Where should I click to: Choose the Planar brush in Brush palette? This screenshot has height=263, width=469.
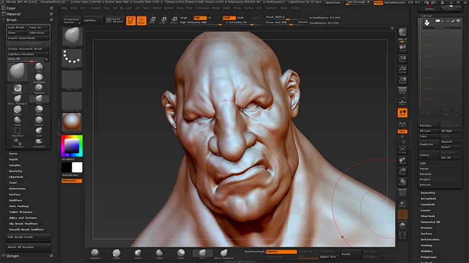point(39,110)
